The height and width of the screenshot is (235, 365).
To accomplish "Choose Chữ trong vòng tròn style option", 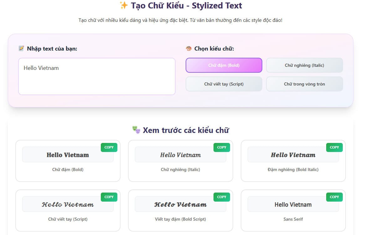I will coord(304,84).
